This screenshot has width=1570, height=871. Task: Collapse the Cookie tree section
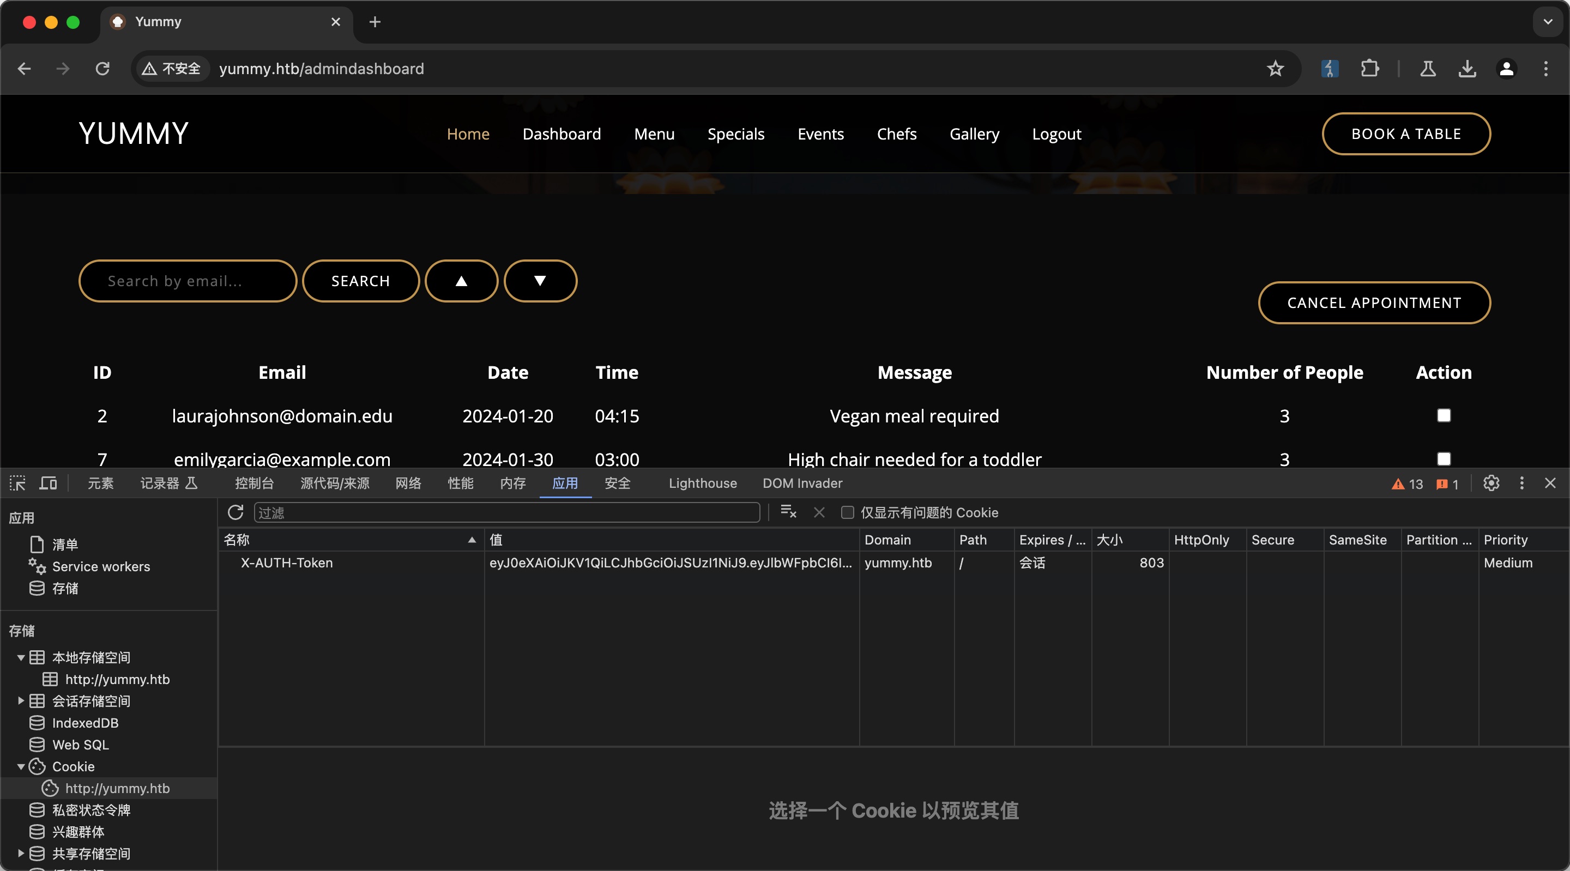tap(21, 767)
